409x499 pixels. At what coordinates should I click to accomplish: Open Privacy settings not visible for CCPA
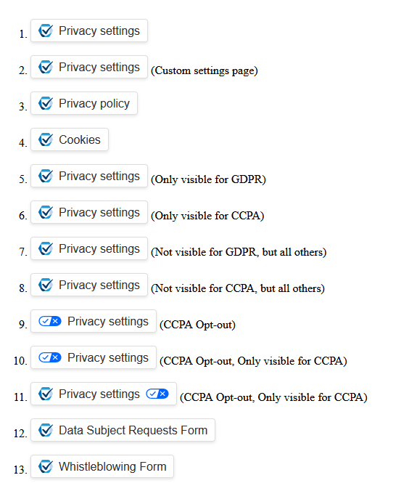coord(89,285)
